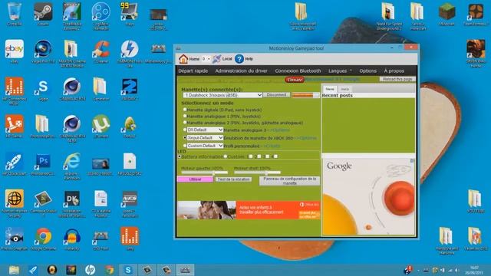Click Reload this page button
Screen dimensions: 491x276
[x=397, y=79]
